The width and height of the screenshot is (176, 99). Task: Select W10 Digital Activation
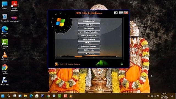89,32
